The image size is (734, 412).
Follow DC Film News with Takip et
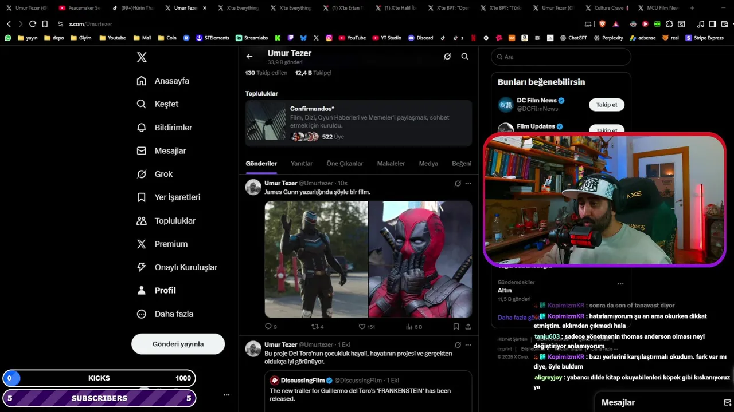click(607, 105)
